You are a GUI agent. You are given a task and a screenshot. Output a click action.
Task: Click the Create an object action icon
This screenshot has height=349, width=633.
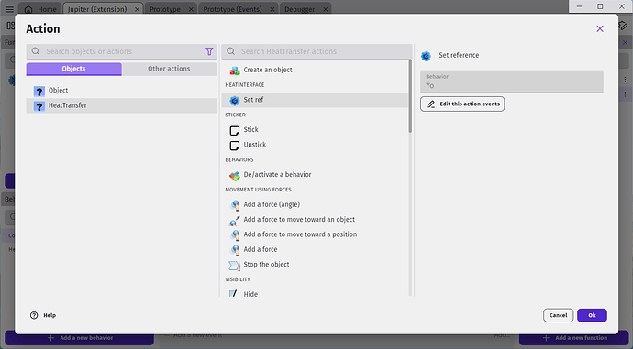click(x=235, y=71)
